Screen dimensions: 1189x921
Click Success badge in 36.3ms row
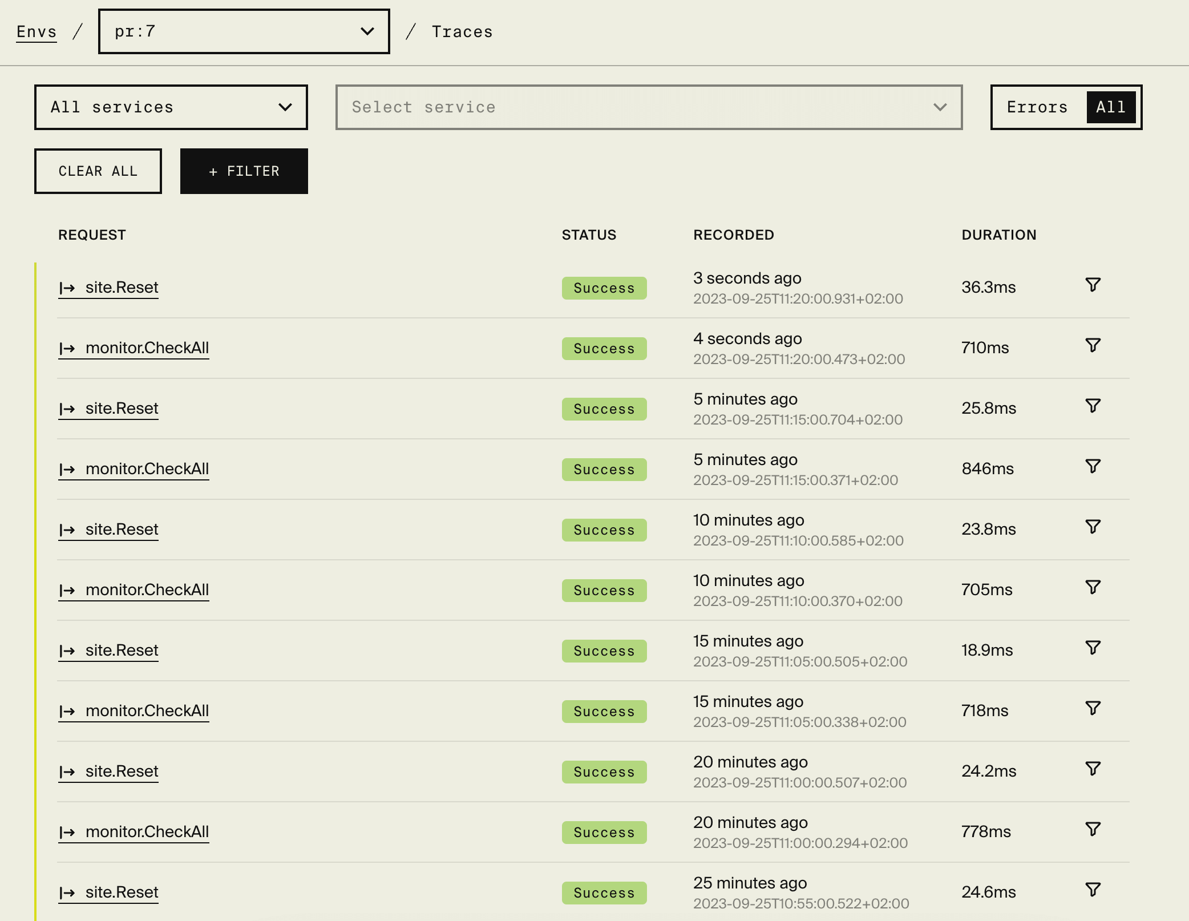click(x=604, y=288)
